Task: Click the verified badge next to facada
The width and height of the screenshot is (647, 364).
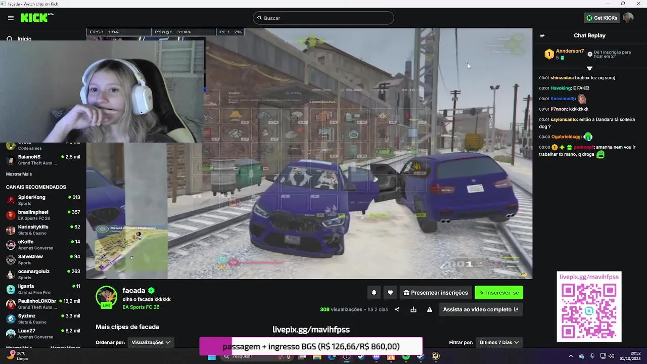Action: coord(151,291)
